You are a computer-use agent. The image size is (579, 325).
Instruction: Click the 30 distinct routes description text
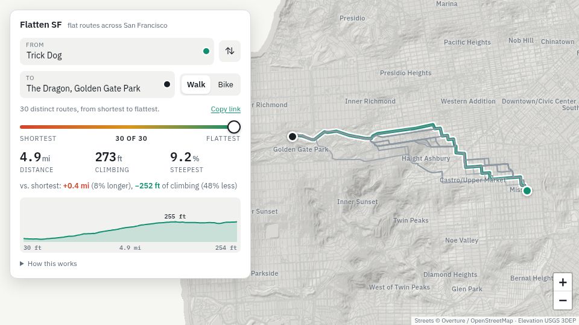click(90, 109)
